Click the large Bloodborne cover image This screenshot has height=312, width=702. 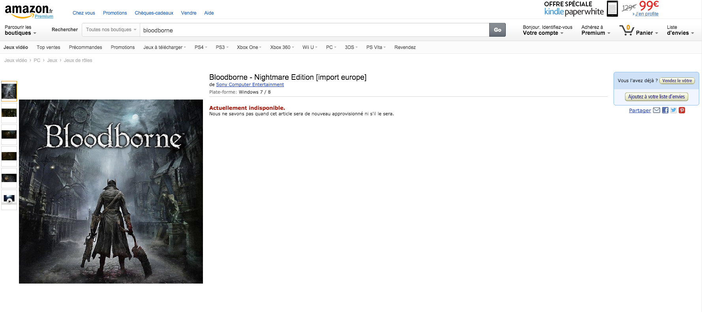tap(111, 192)
